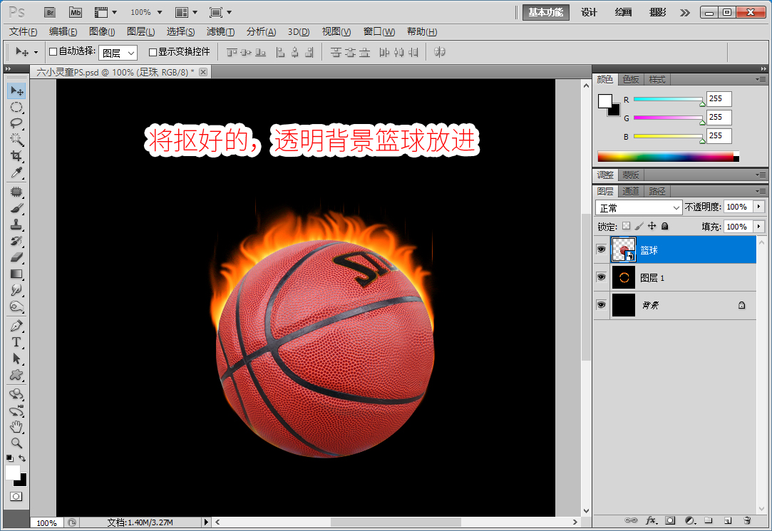The image size is (772, 531).
Task: Open 不透明度 opacity slider arrow
Action: pyautogui.click(x=758, y=207)
